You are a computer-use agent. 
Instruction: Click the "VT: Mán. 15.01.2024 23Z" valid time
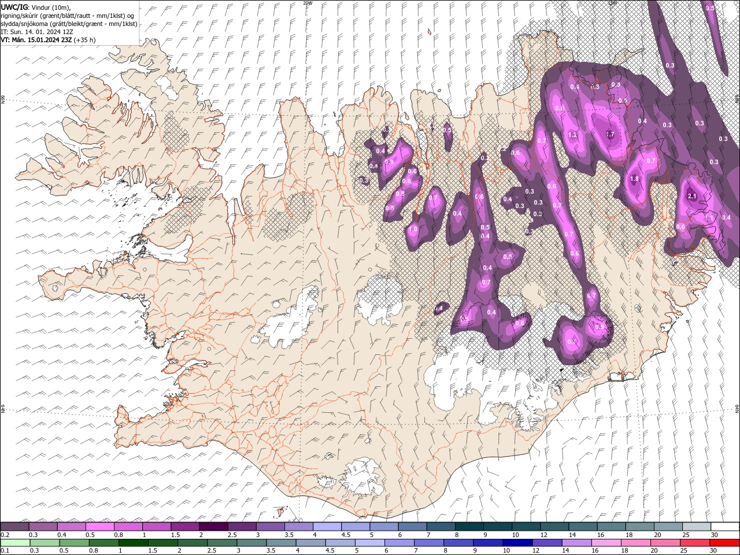pos(36,40)
